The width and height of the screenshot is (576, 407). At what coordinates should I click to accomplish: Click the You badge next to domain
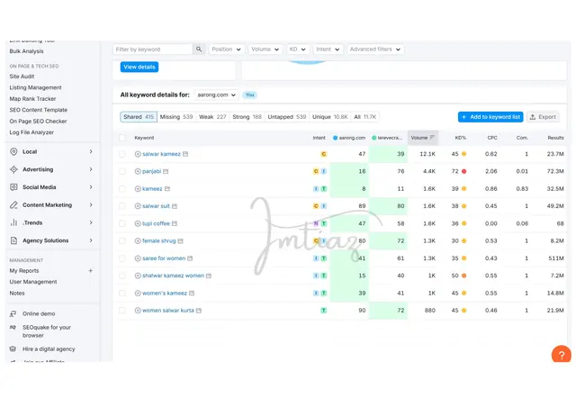coord(250,95)
